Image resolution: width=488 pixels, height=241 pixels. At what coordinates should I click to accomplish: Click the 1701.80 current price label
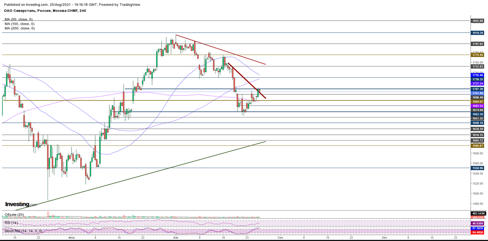pos(477,93)
